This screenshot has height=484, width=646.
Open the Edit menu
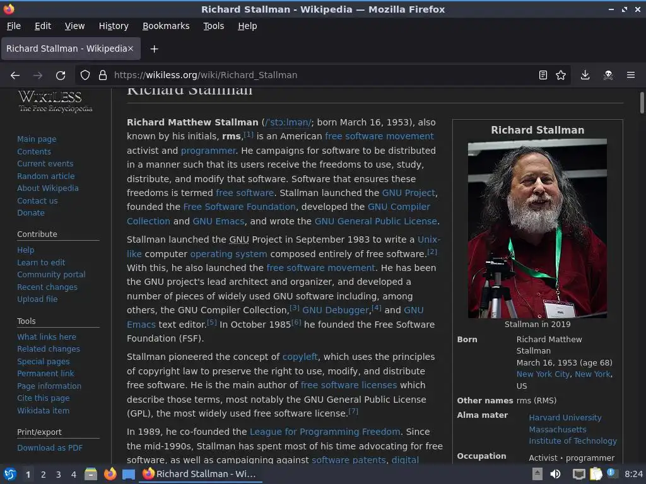(x=43, y=26)
